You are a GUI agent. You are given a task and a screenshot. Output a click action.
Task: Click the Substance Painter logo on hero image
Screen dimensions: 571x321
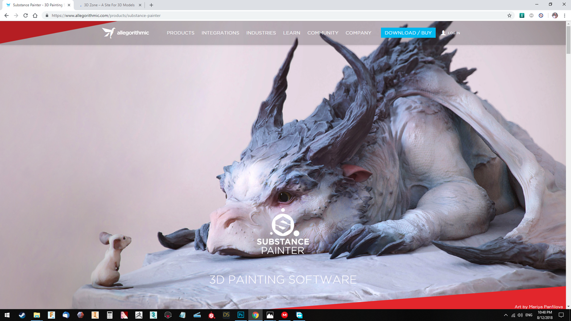coord(283,231)
